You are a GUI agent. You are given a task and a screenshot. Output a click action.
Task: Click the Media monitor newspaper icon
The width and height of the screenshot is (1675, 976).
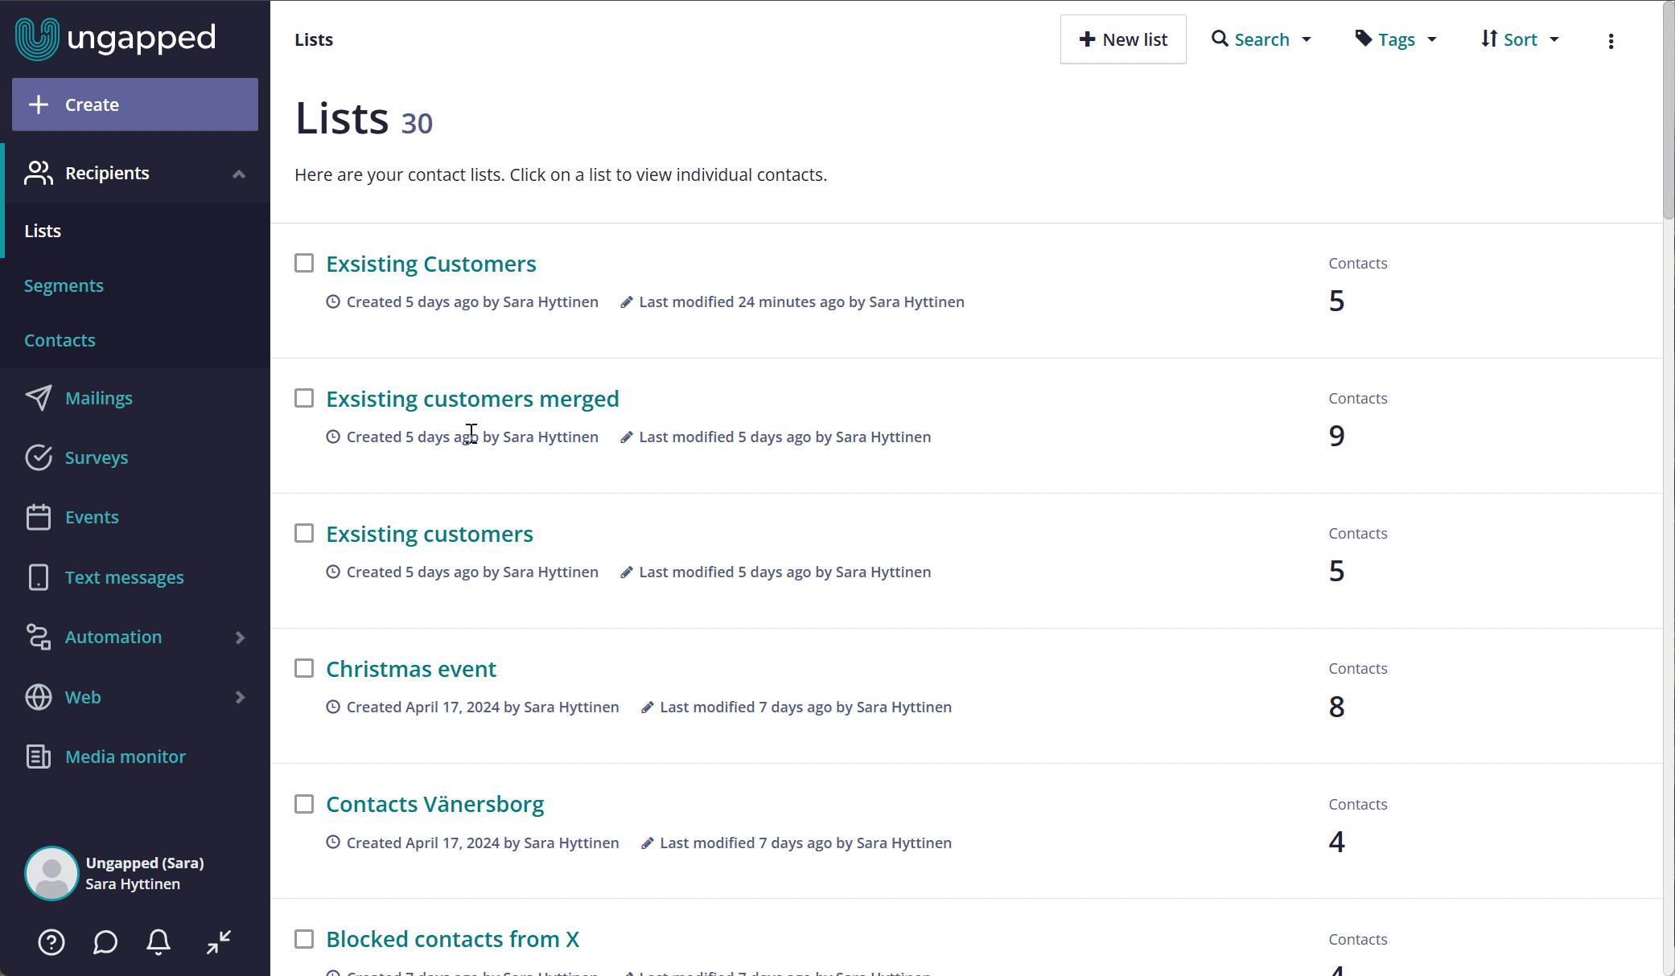(x=39, y=757)
